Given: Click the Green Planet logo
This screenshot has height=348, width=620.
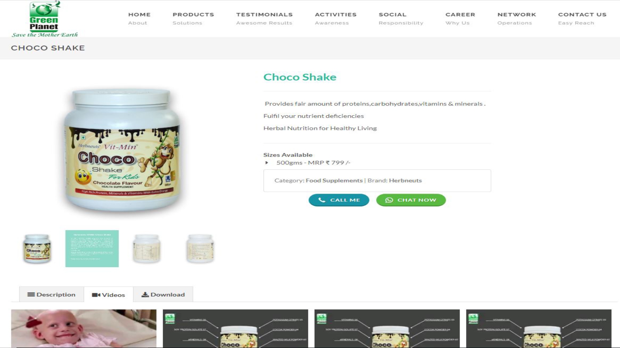Looking at the screenshot, I should tap(45, 19).
